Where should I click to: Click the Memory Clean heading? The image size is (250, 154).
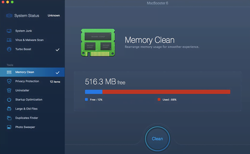coord(150,40)
